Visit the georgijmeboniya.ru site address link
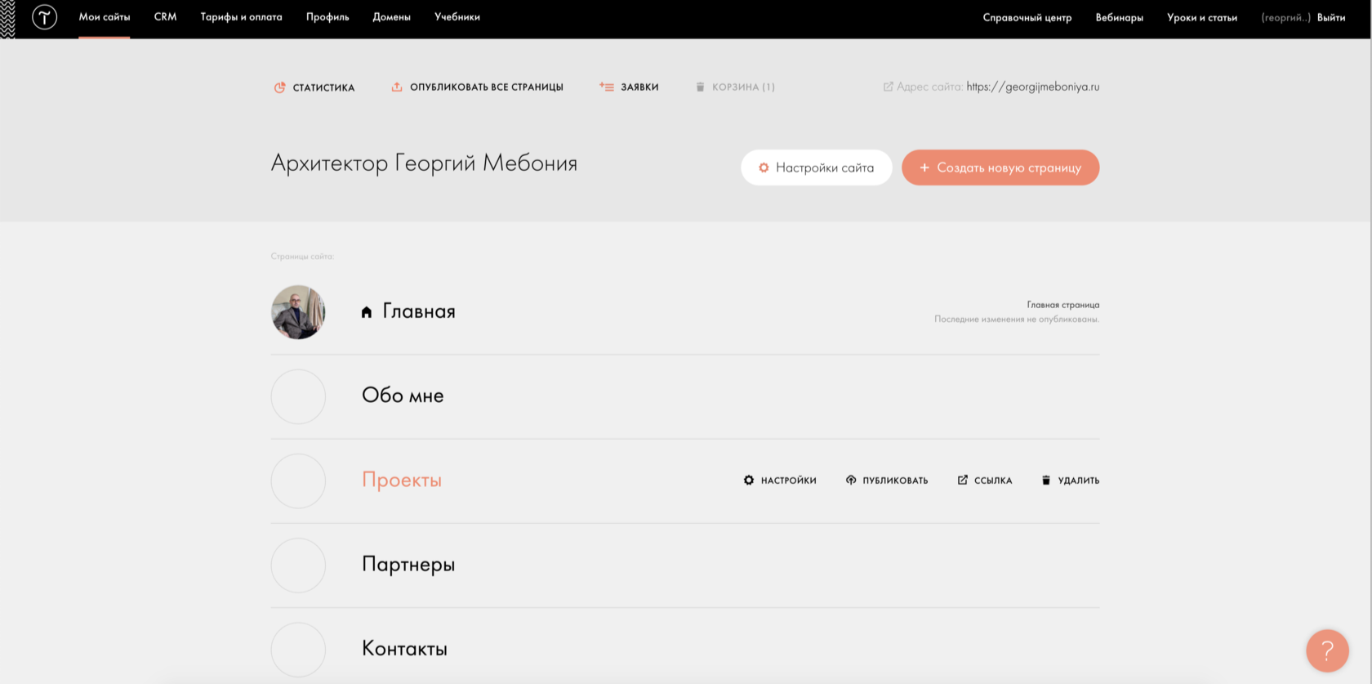The height and width of the screenshot is (684, 1372). [x=1032, y=87]
